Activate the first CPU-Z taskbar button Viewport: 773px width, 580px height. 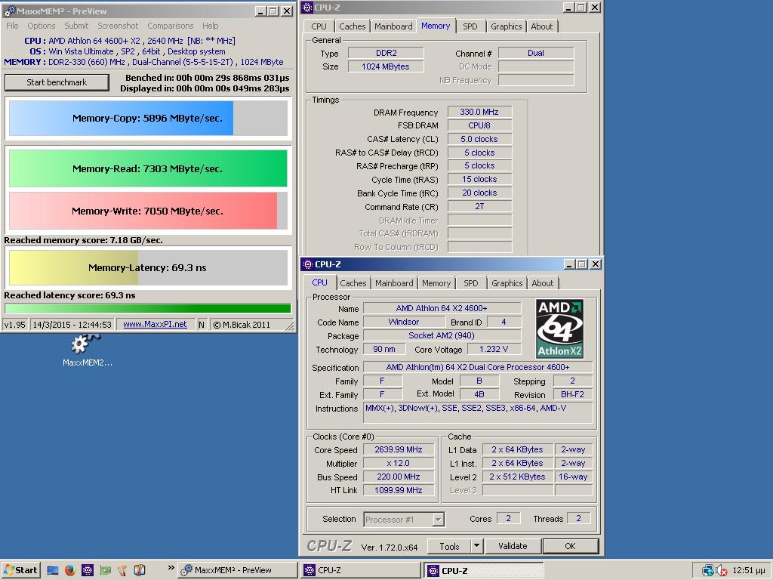361,570
